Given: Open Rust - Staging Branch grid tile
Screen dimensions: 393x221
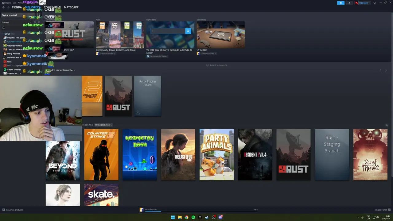Looking at the screenshot, I should (332, 155).
